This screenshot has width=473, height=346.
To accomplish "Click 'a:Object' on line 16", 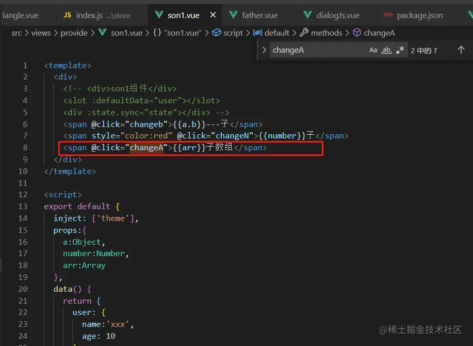I will [x=81, y=242].
